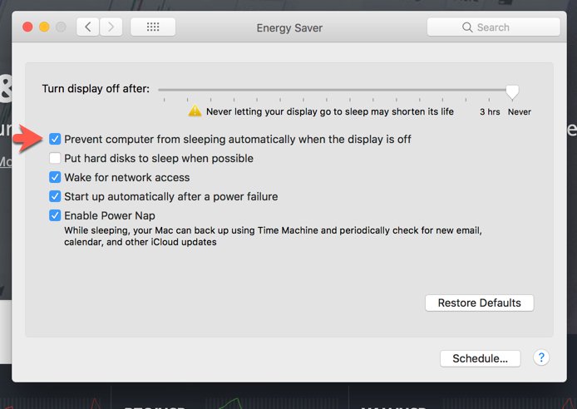Go forward with the right chevron button
The width and height of the screenshot is (577, 409).
coord(111,27)
